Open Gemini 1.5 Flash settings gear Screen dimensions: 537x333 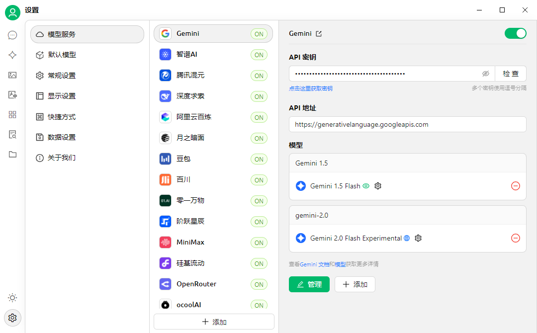pyautogui.click(x=378, y=186)
